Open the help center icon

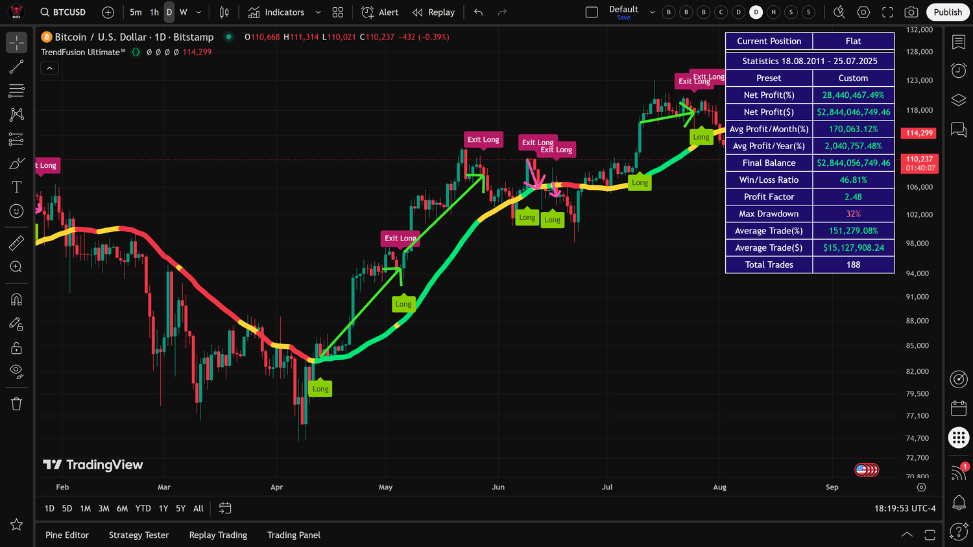click(x=959, y=531)
